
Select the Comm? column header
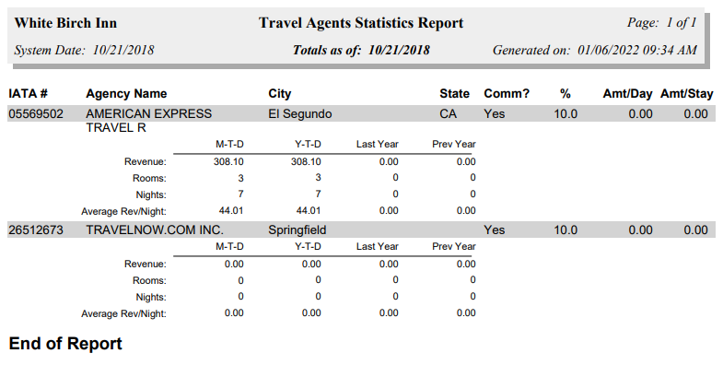pos(507,94)
